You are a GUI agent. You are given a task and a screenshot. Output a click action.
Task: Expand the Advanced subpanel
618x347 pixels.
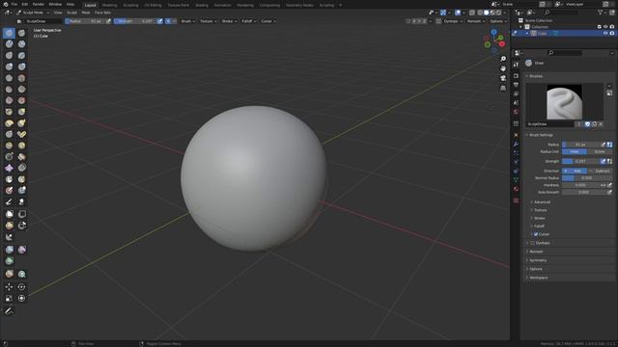coord(542,202)
